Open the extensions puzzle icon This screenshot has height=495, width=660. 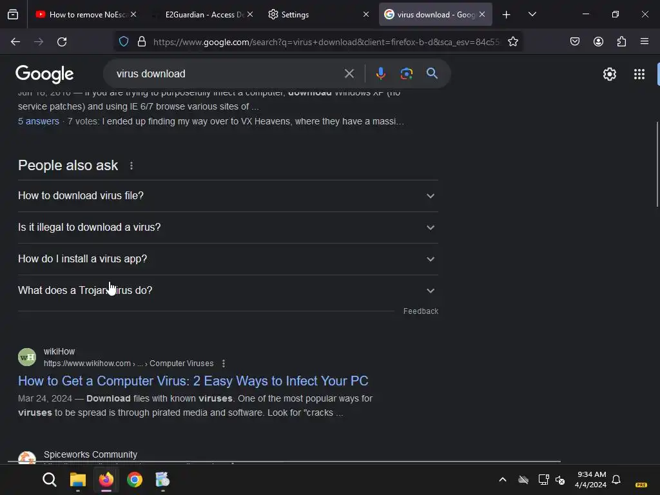click(621, 42)
